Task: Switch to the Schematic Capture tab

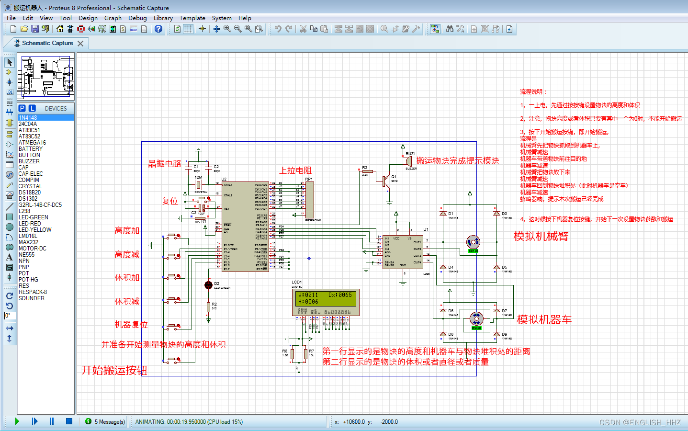Action: pyautogui.click(x=47, y=43)
